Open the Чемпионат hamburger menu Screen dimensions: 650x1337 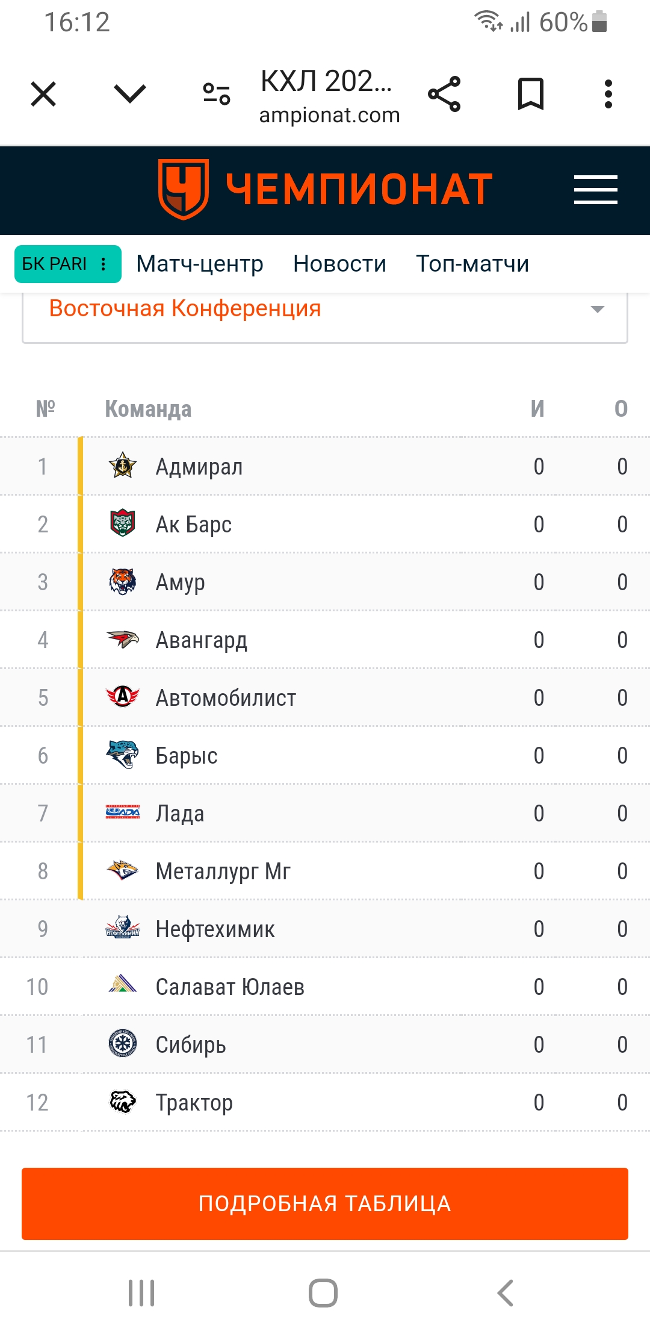click(596, 190)
